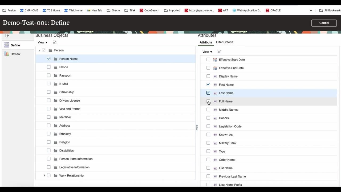Click detach icon in Business Objects toolbar
The height and width of the screenshot is (192, 341).
coord(55,42)
